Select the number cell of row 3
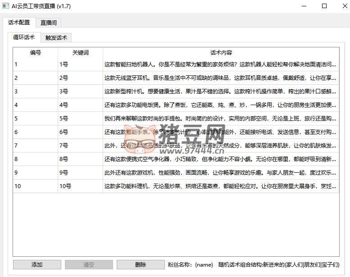Viewport: 350px width, 277px height. 36,92
